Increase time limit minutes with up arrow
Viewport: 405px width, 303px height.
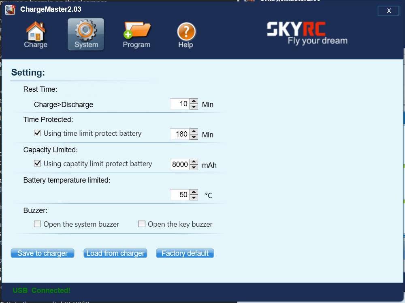(x=194, y=132)
